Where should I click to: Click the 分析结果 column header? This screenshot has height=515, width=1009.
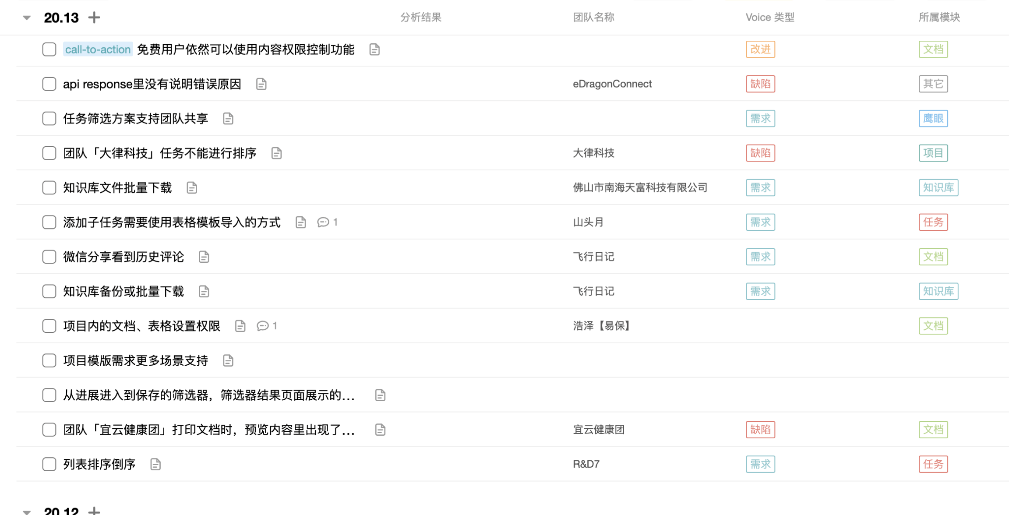coord(421,18)
